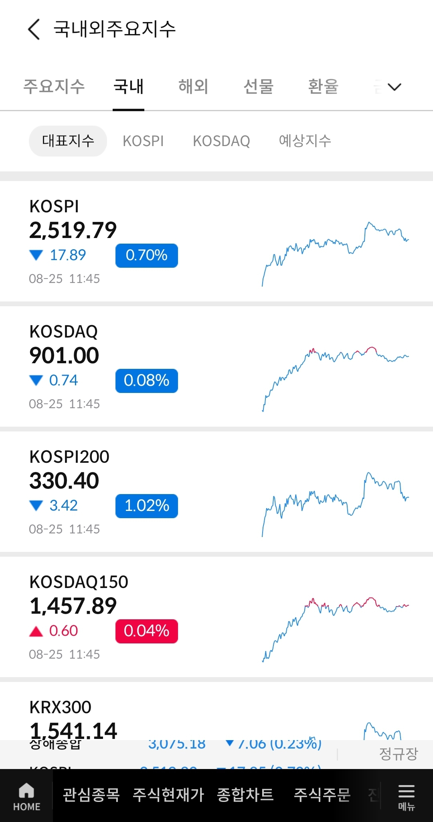Select the KOSPI filter chip
This screenshot has height=822, width=433.
[143, 141]
